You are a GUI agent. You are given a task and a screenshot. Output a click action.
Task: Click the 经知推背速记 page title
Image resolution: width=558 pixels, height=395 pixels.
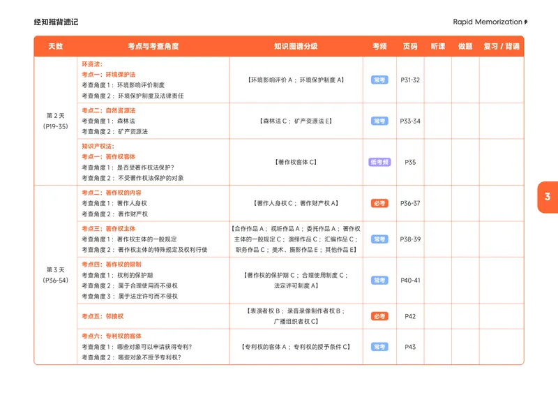click(x=56, y=22)
